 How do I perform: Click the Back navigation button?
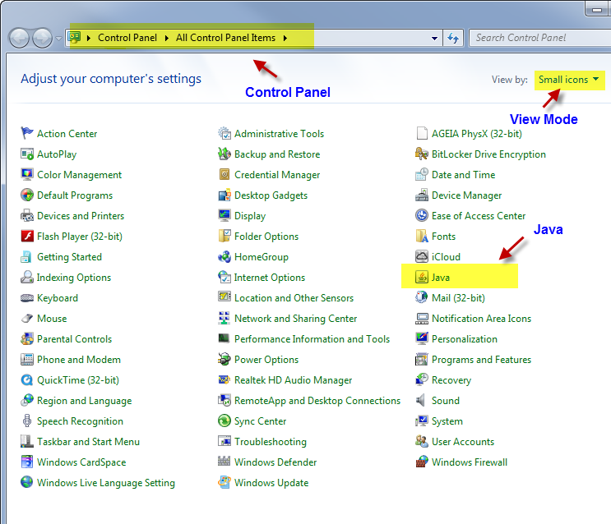pos(19,38)
